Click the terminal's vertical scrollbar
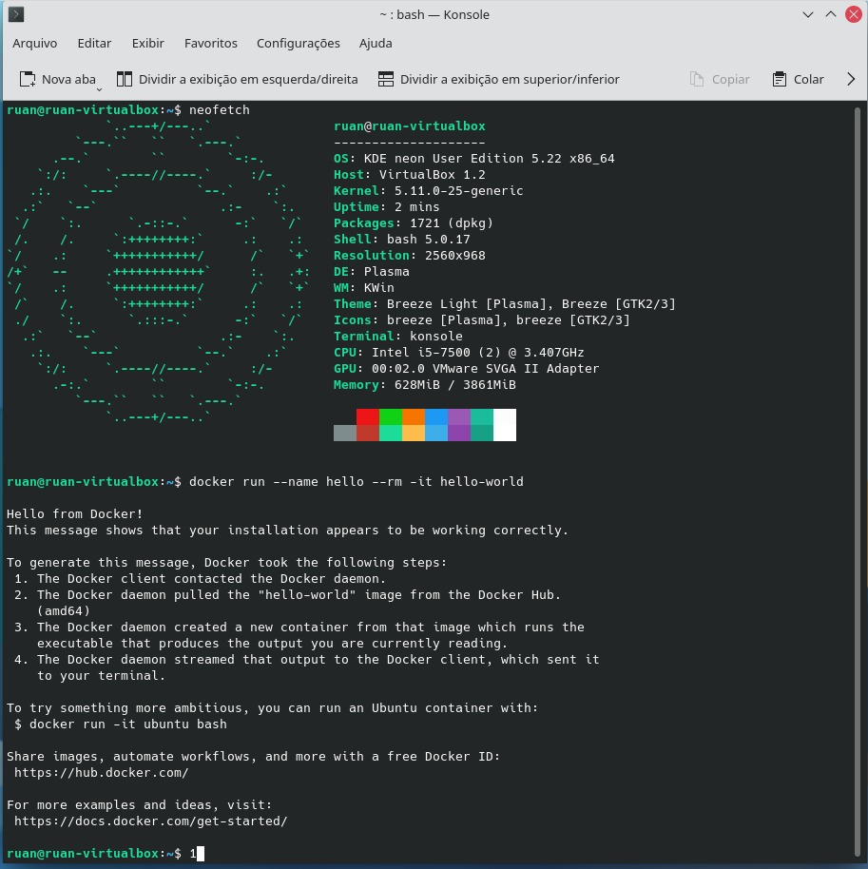Image resolution: width=868 pixels, height=869 pixels. [x=858, y=482]
